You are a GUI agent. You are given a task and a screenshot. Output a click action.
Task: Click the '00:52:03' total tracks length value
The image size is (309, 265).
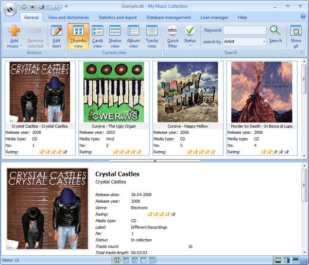[x=139, y=253]
